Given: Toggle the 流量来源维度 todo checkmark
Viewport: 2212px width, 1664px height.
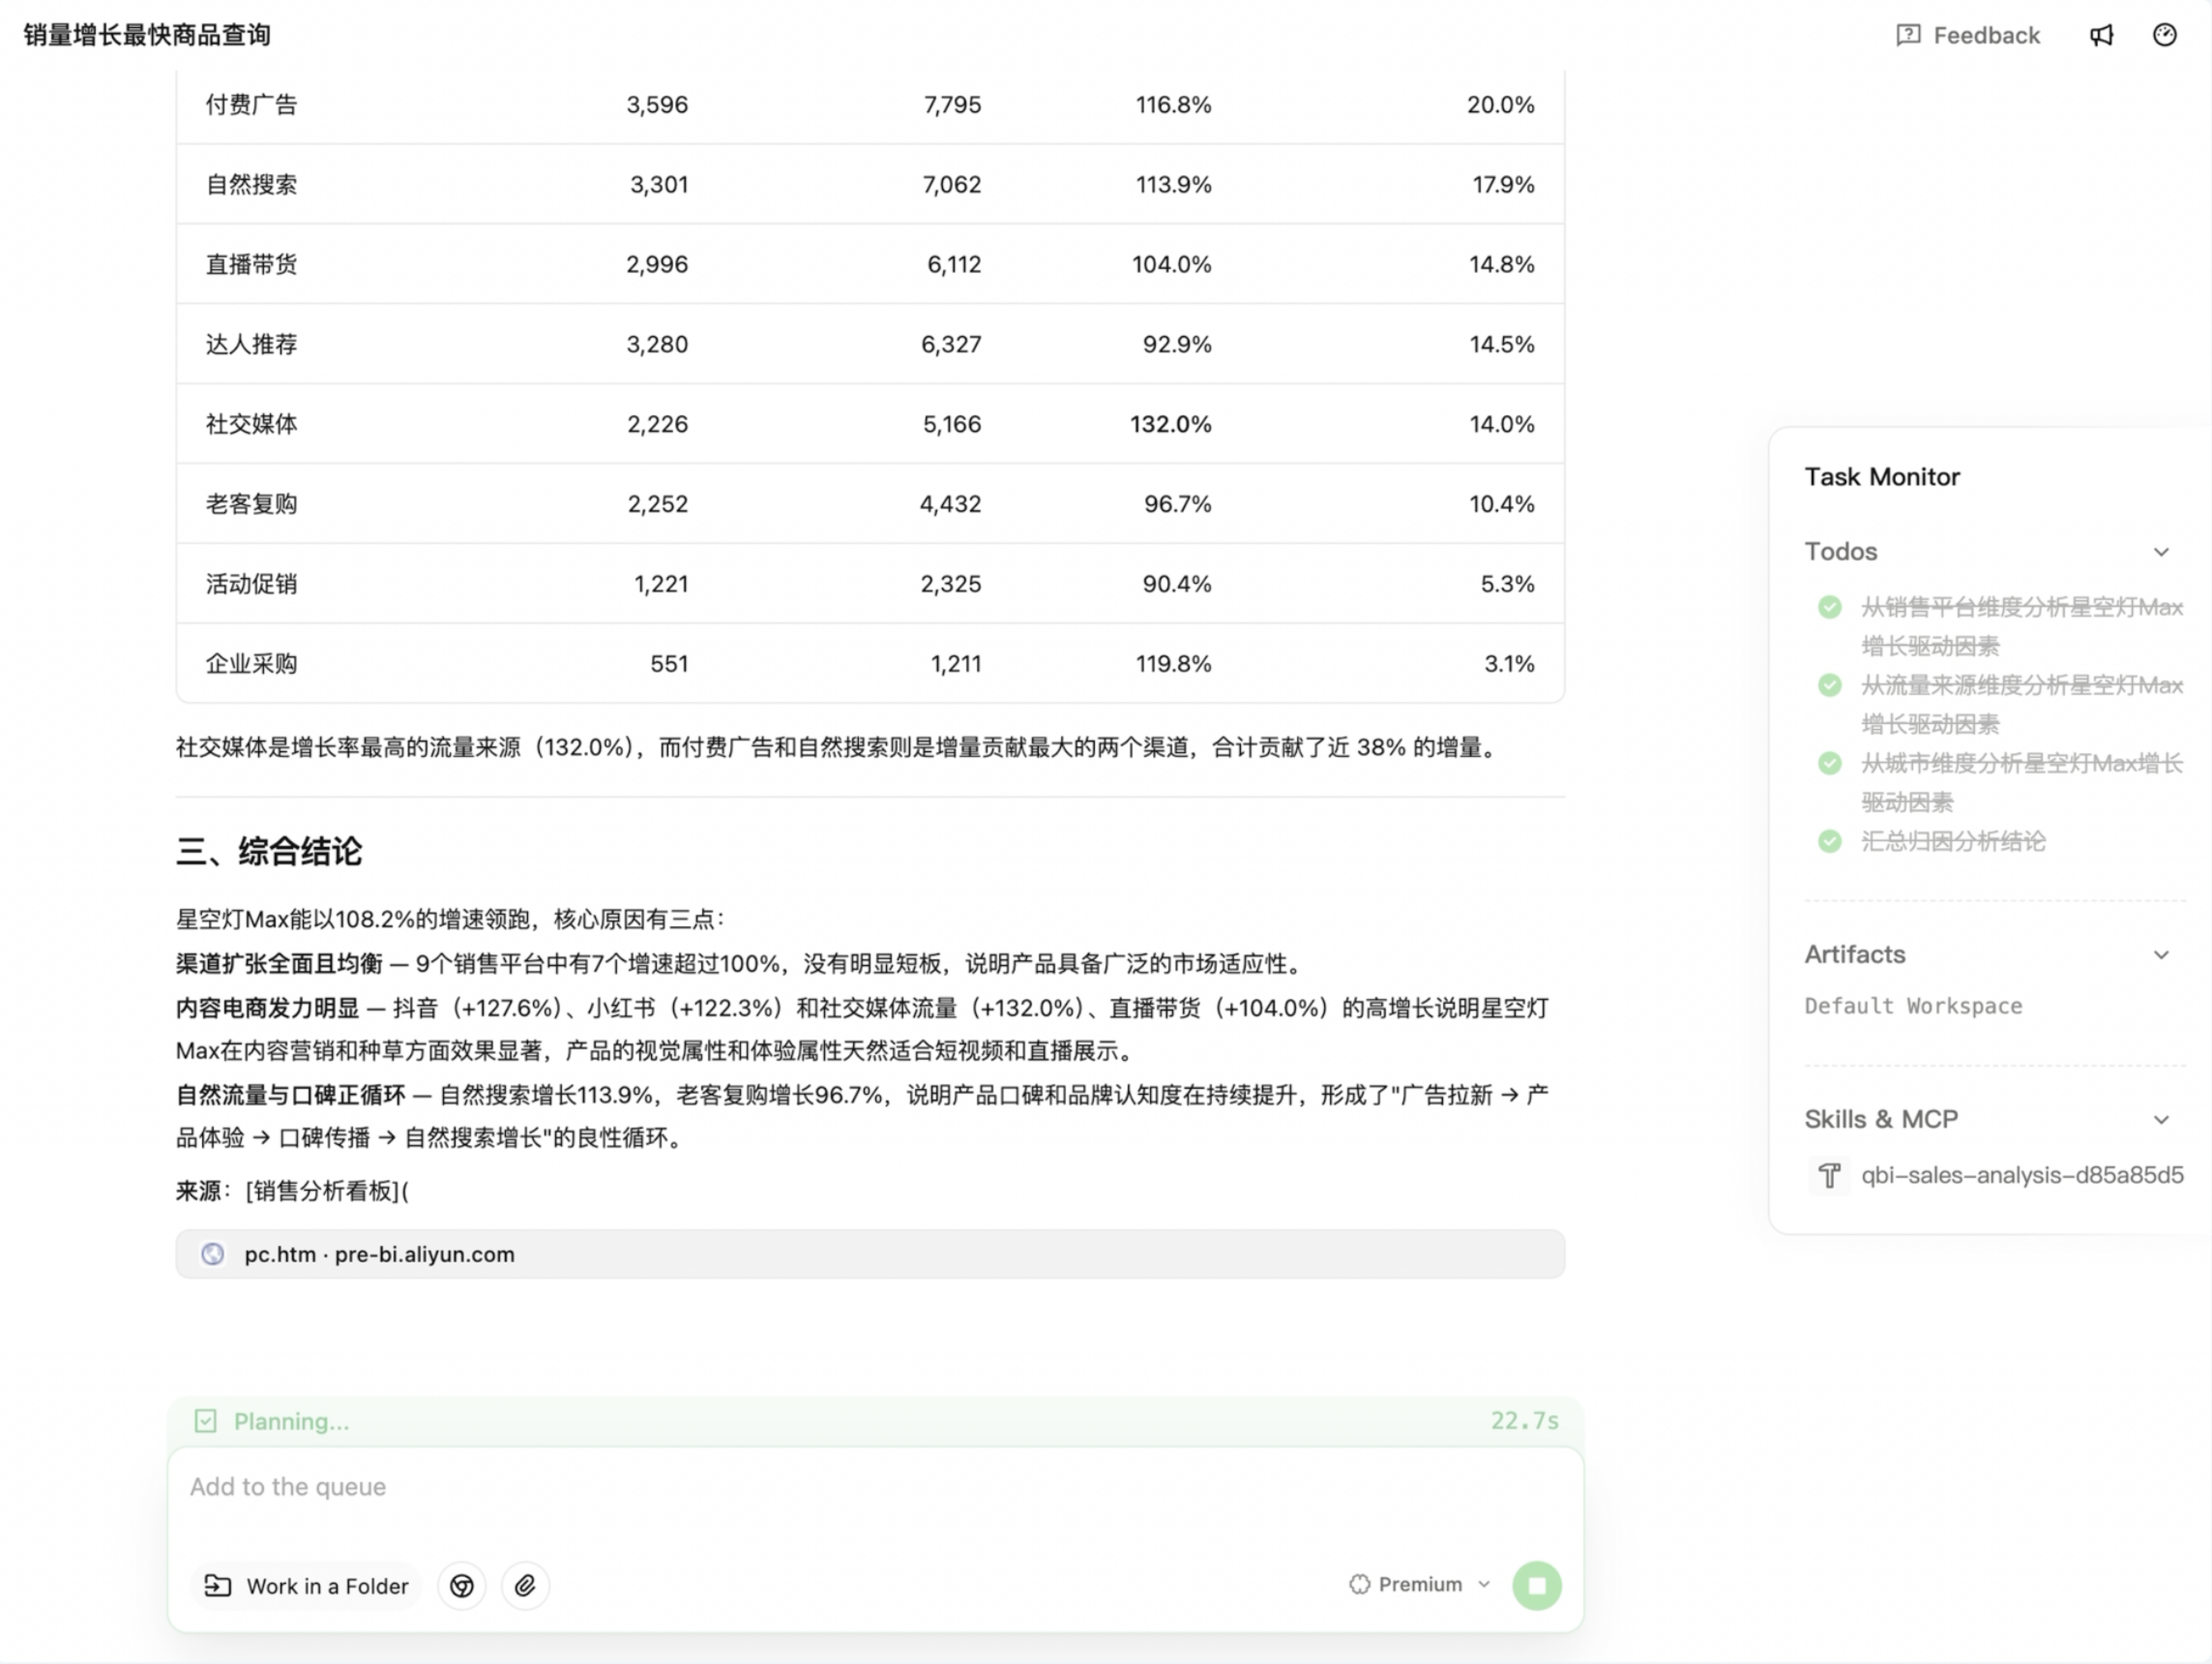Looking at the screenshot, I should point(1829,685).
